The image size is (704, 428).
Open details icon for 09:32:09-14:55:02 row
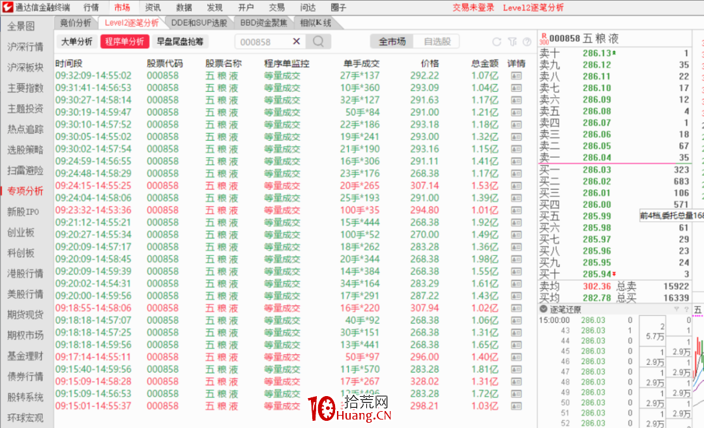pyautogui.click(x=516, y=76)
